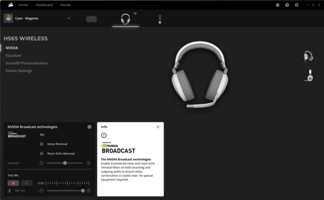Select the USB dongle device icon
Viewport: 324px width, 200px height.
[x=160, y=19]
